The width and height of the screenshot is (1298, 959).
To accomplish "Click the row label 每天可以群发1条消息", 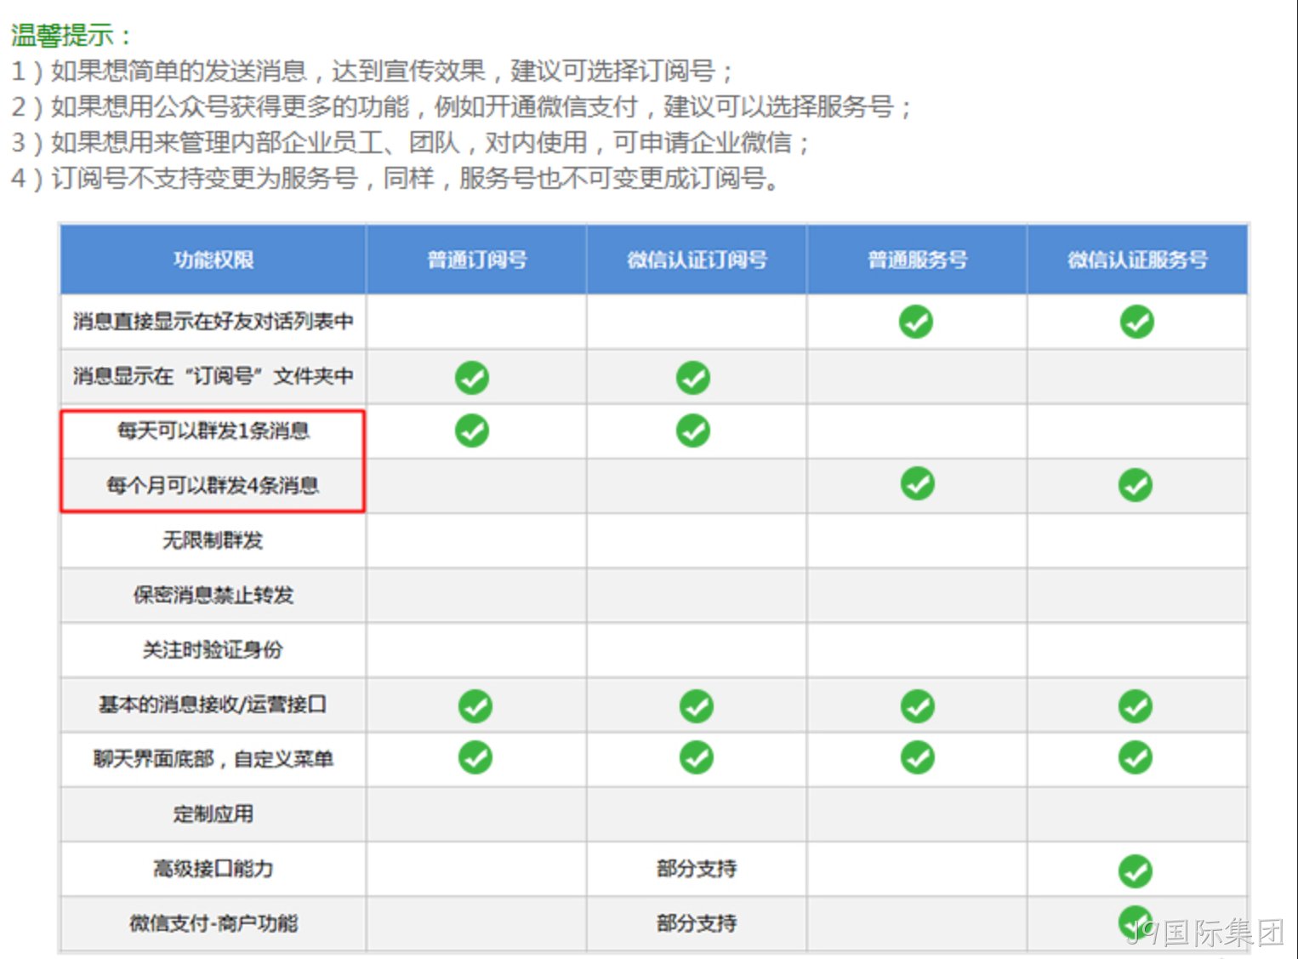I will point(213,431).
